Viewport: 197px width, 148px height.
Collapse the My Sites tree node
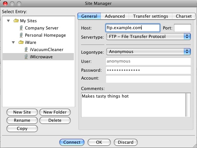tap(9, 21)
